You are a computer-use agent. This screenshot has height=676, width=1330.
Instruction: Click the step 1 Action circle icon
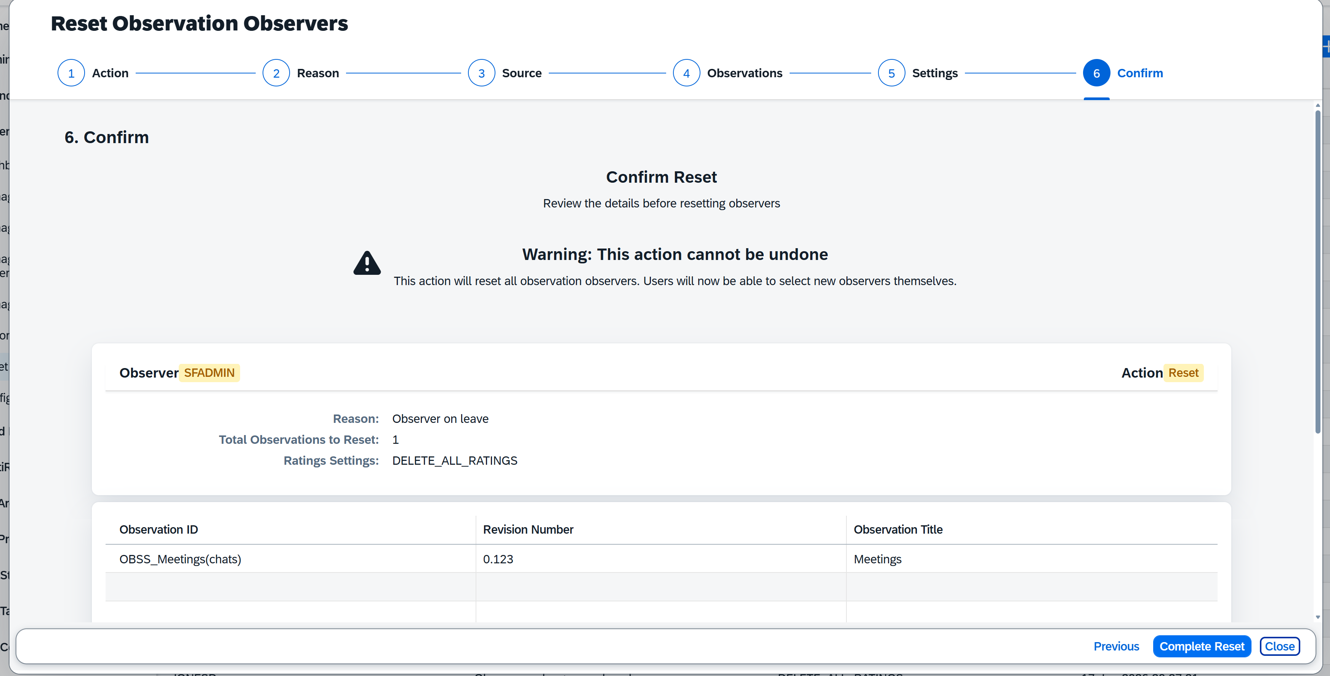[71, 73]
